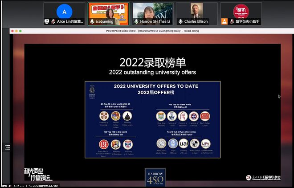Click the University College London dome logo
This screenshot has height=188, width=294.
point(127,116)
